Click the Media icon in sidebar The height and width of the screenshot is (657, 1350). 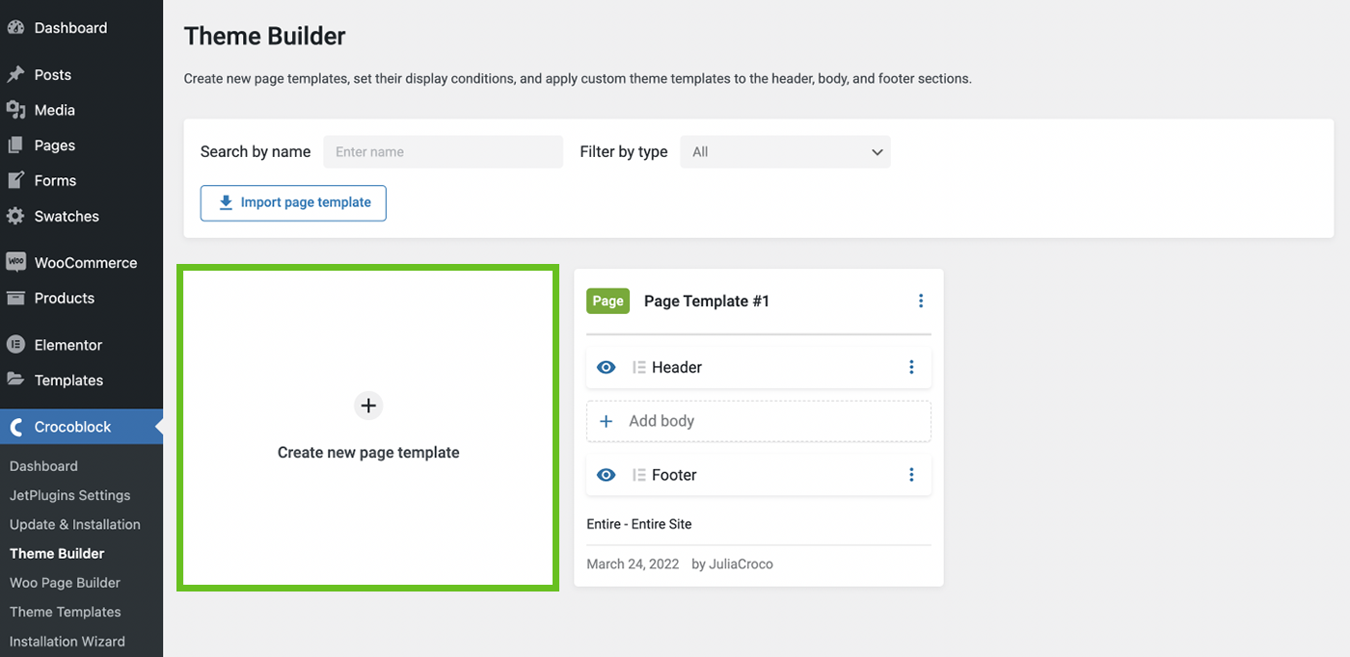pyautogui.click(x=15, y=110)
